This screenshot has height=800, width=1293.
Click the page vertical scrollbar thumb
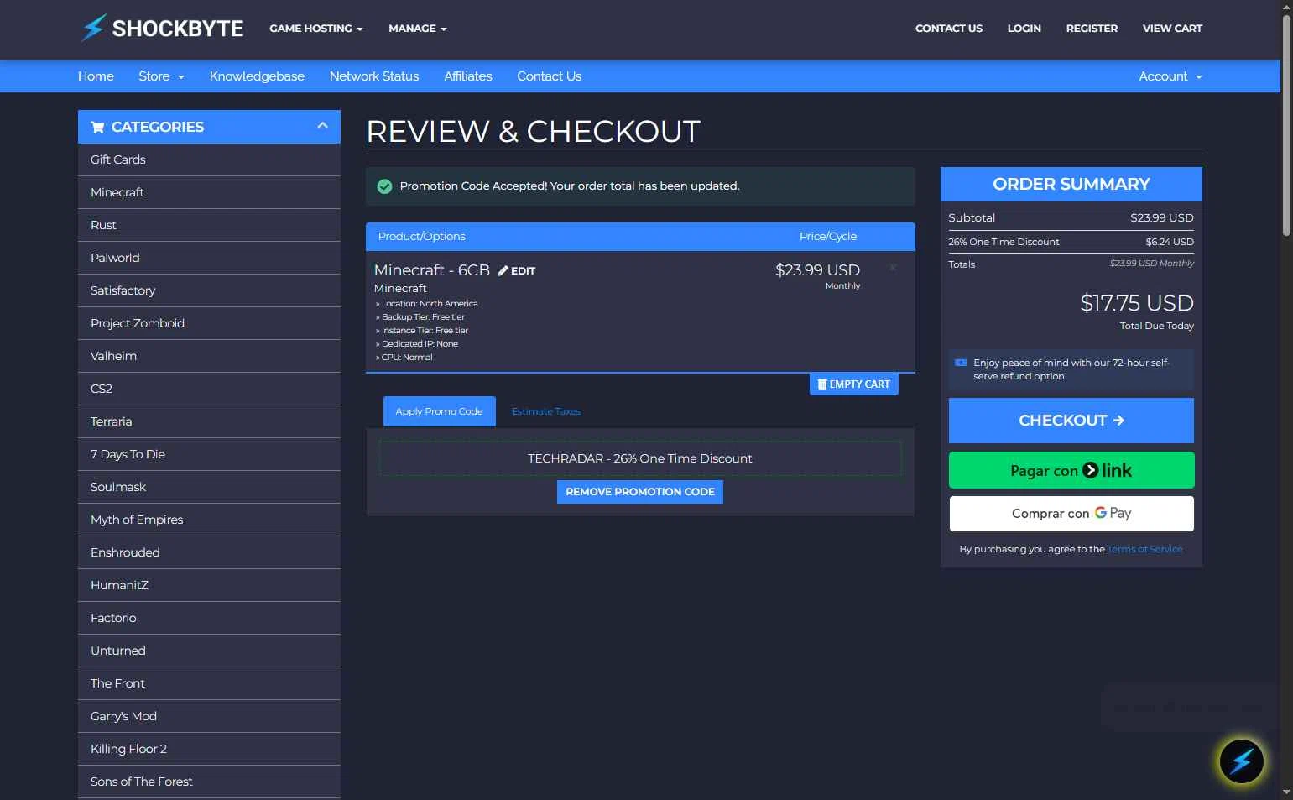pos(1286,124)
